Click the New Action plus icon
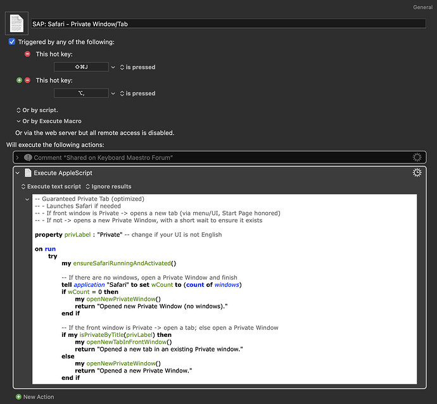Screen dimensions: 437x404 coord(18,397)
